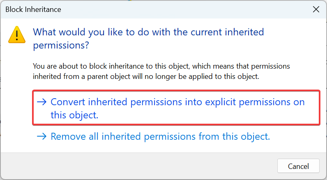Screen dimensions: 327x180
Task: Choose Convert inherited permissions into explicit permissions
Action: 176,108
